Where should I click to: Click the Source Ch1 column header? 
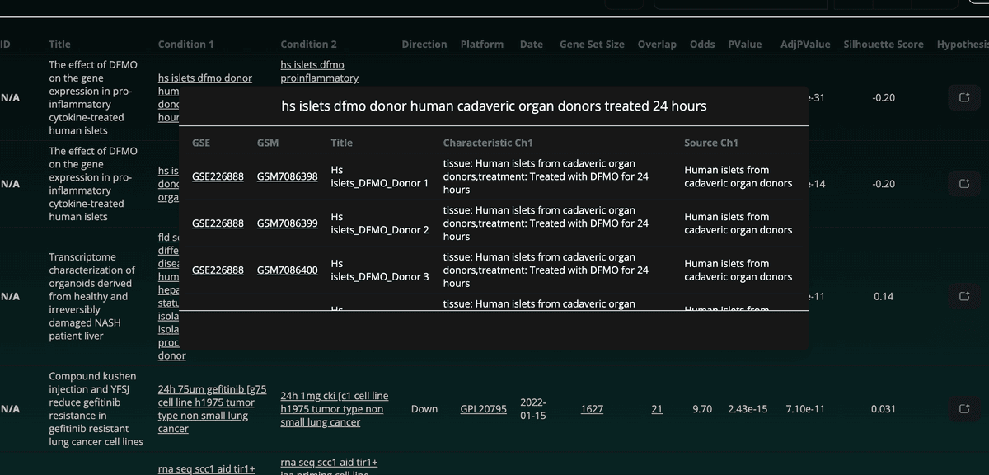point(711,143)
